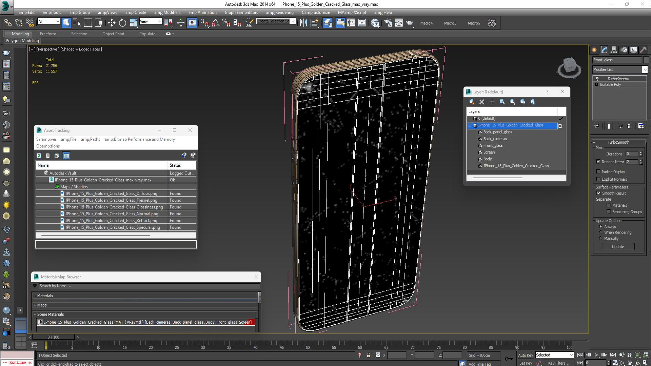Add selected objects to layer plus icon
This screenshot has width=651, height=366.
click(x=492, y=102)
